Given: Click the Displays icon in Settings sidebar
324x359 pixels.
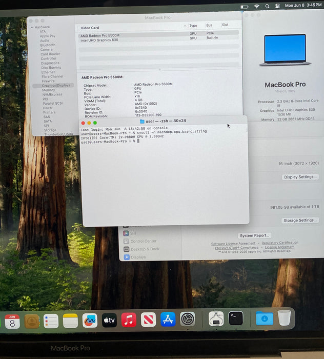Looking at the screenshot, I should point(127,257).
